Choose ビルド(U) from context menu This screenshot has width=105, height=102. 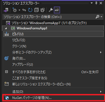tap(53, 34)
